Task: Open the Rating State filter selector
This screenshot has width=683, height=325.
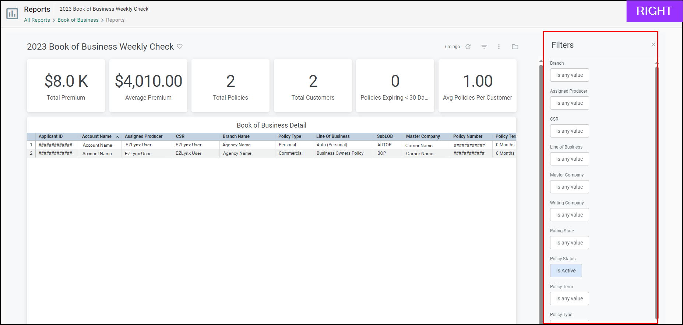Action: (569, 243)
